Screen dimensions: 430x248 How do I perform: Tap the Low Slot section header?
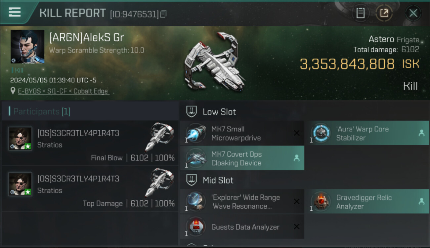point(219,112)
